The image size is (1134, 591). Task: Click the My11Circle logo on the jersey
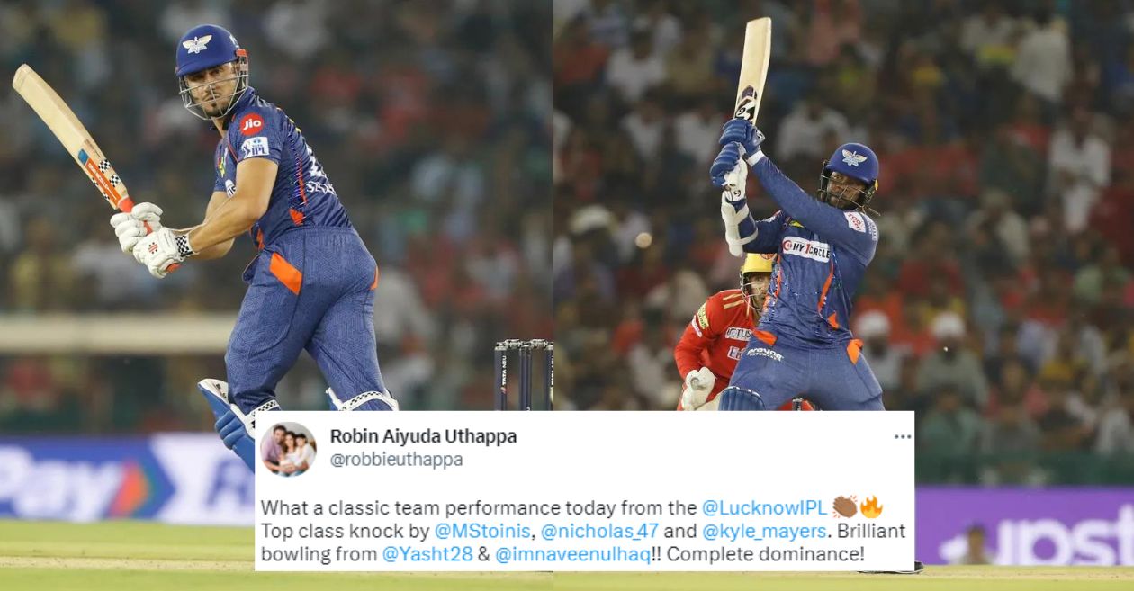tap(805, 248)
